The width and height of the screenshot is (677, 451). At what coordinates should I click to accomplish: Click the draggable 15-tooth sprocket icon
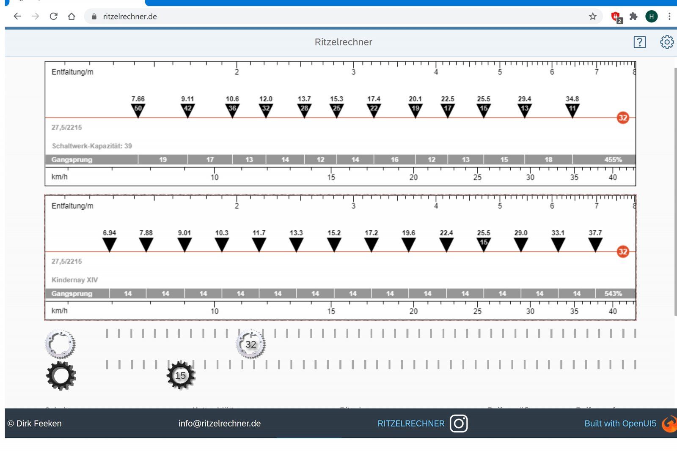point(181,375)
